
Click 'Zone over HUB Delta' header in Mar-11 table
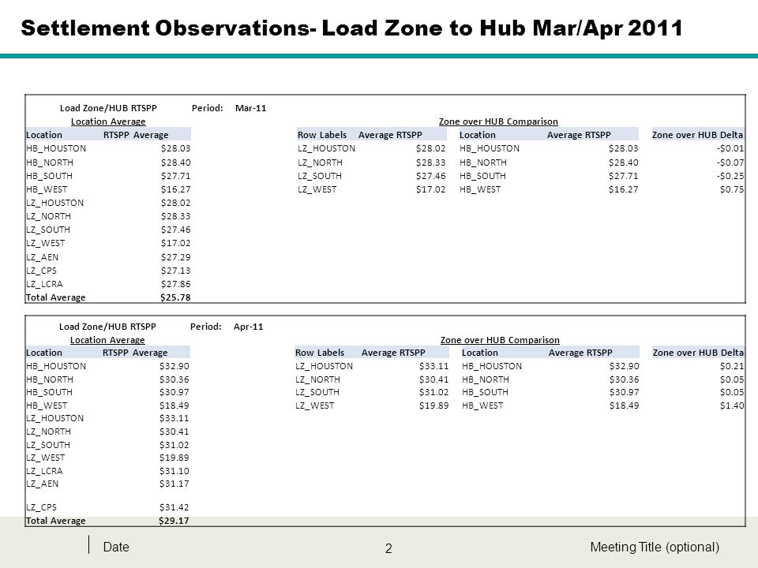pos(697,135)
